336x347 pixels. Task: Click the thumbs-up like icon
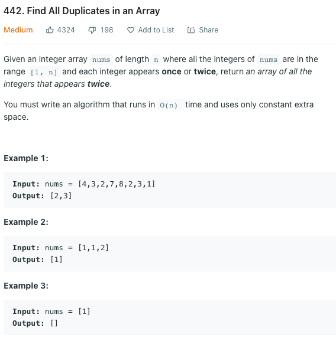coord(50,30)
